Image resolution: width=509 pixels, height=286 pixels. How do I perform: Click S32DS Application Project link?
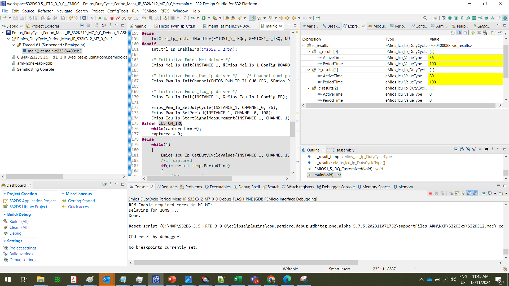[x=33, y=201]
